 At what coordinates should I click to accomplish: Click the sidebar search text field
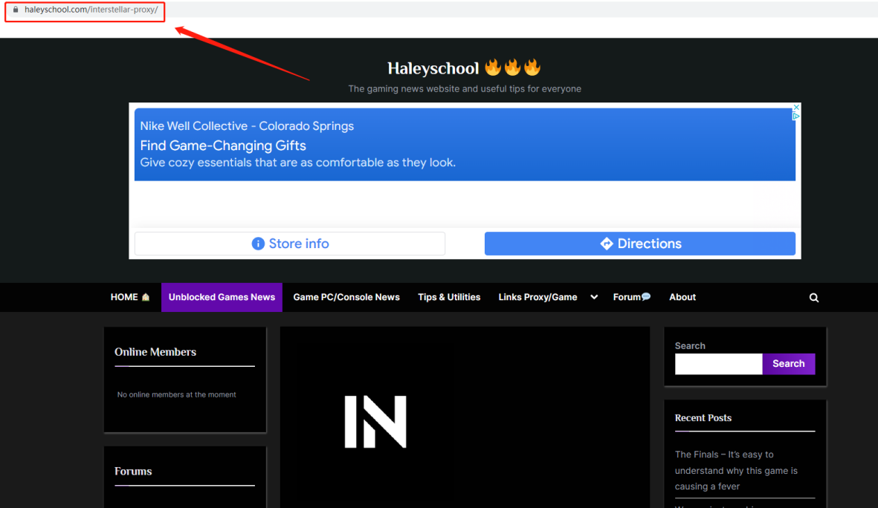coord(718,364)
